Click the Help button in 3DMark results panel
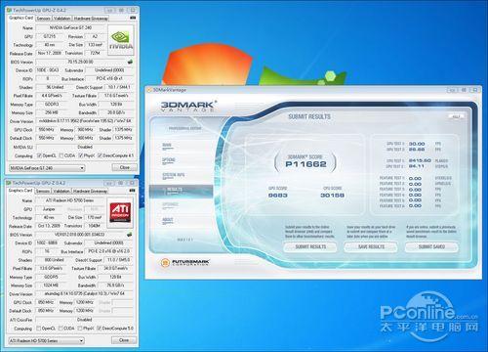488x352 pixels. pos(456,116)
